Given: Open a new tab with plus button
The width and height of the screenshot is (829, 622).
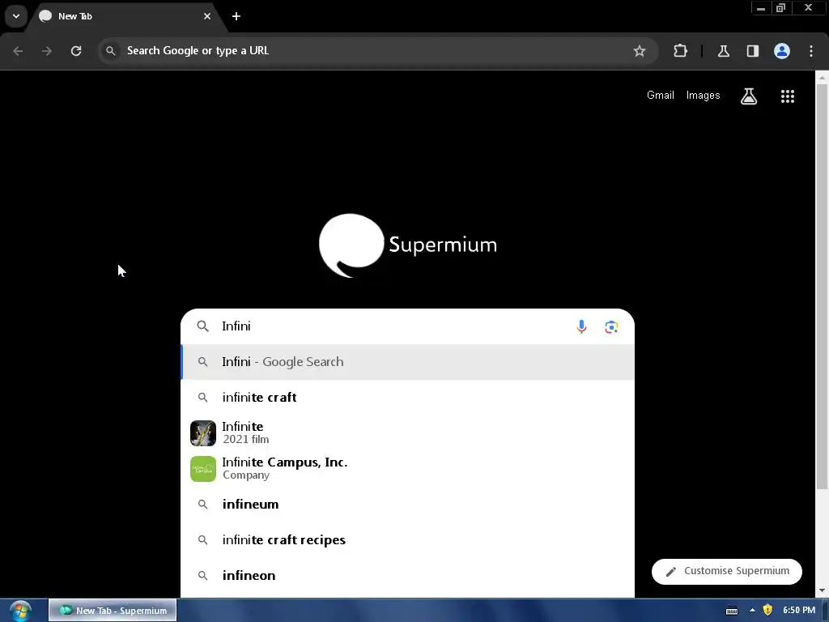Looking at the screenshot, I should pyautogui.click(x=236, y=16).
